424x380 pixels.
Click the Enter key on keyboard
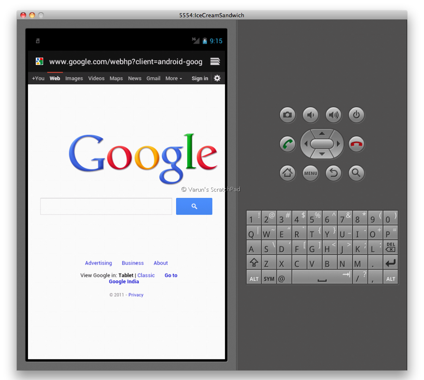[391, 263]
